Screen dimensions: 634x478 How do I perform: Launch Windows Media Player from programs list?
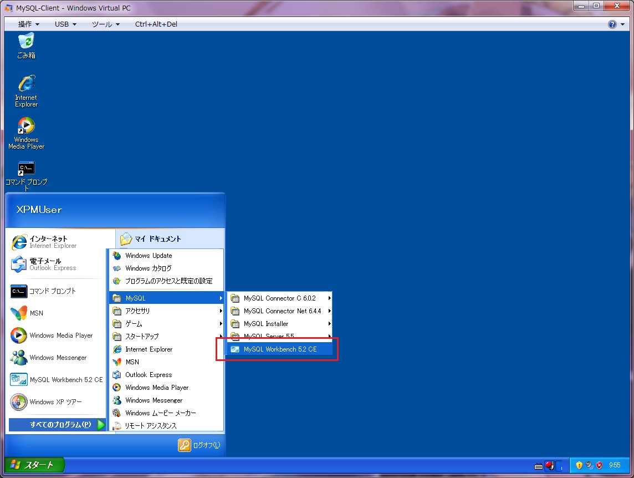click(167, 388)
